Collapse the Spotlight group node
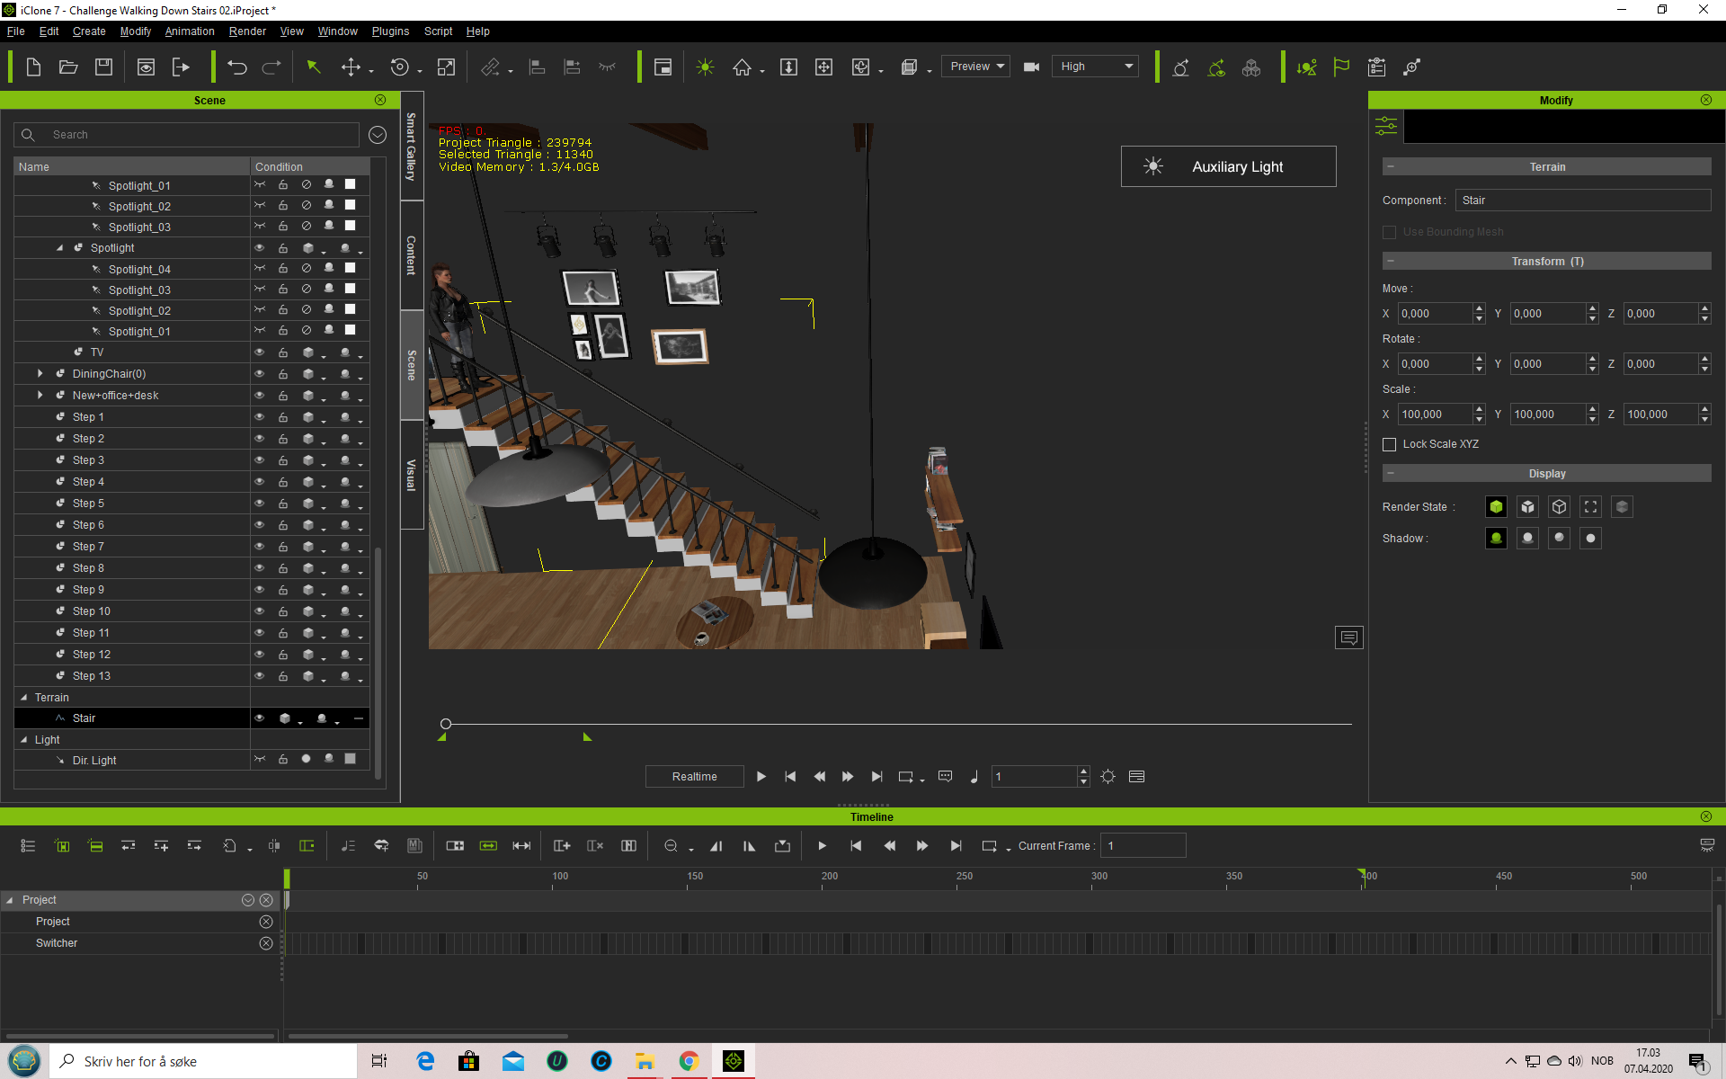 59,248
